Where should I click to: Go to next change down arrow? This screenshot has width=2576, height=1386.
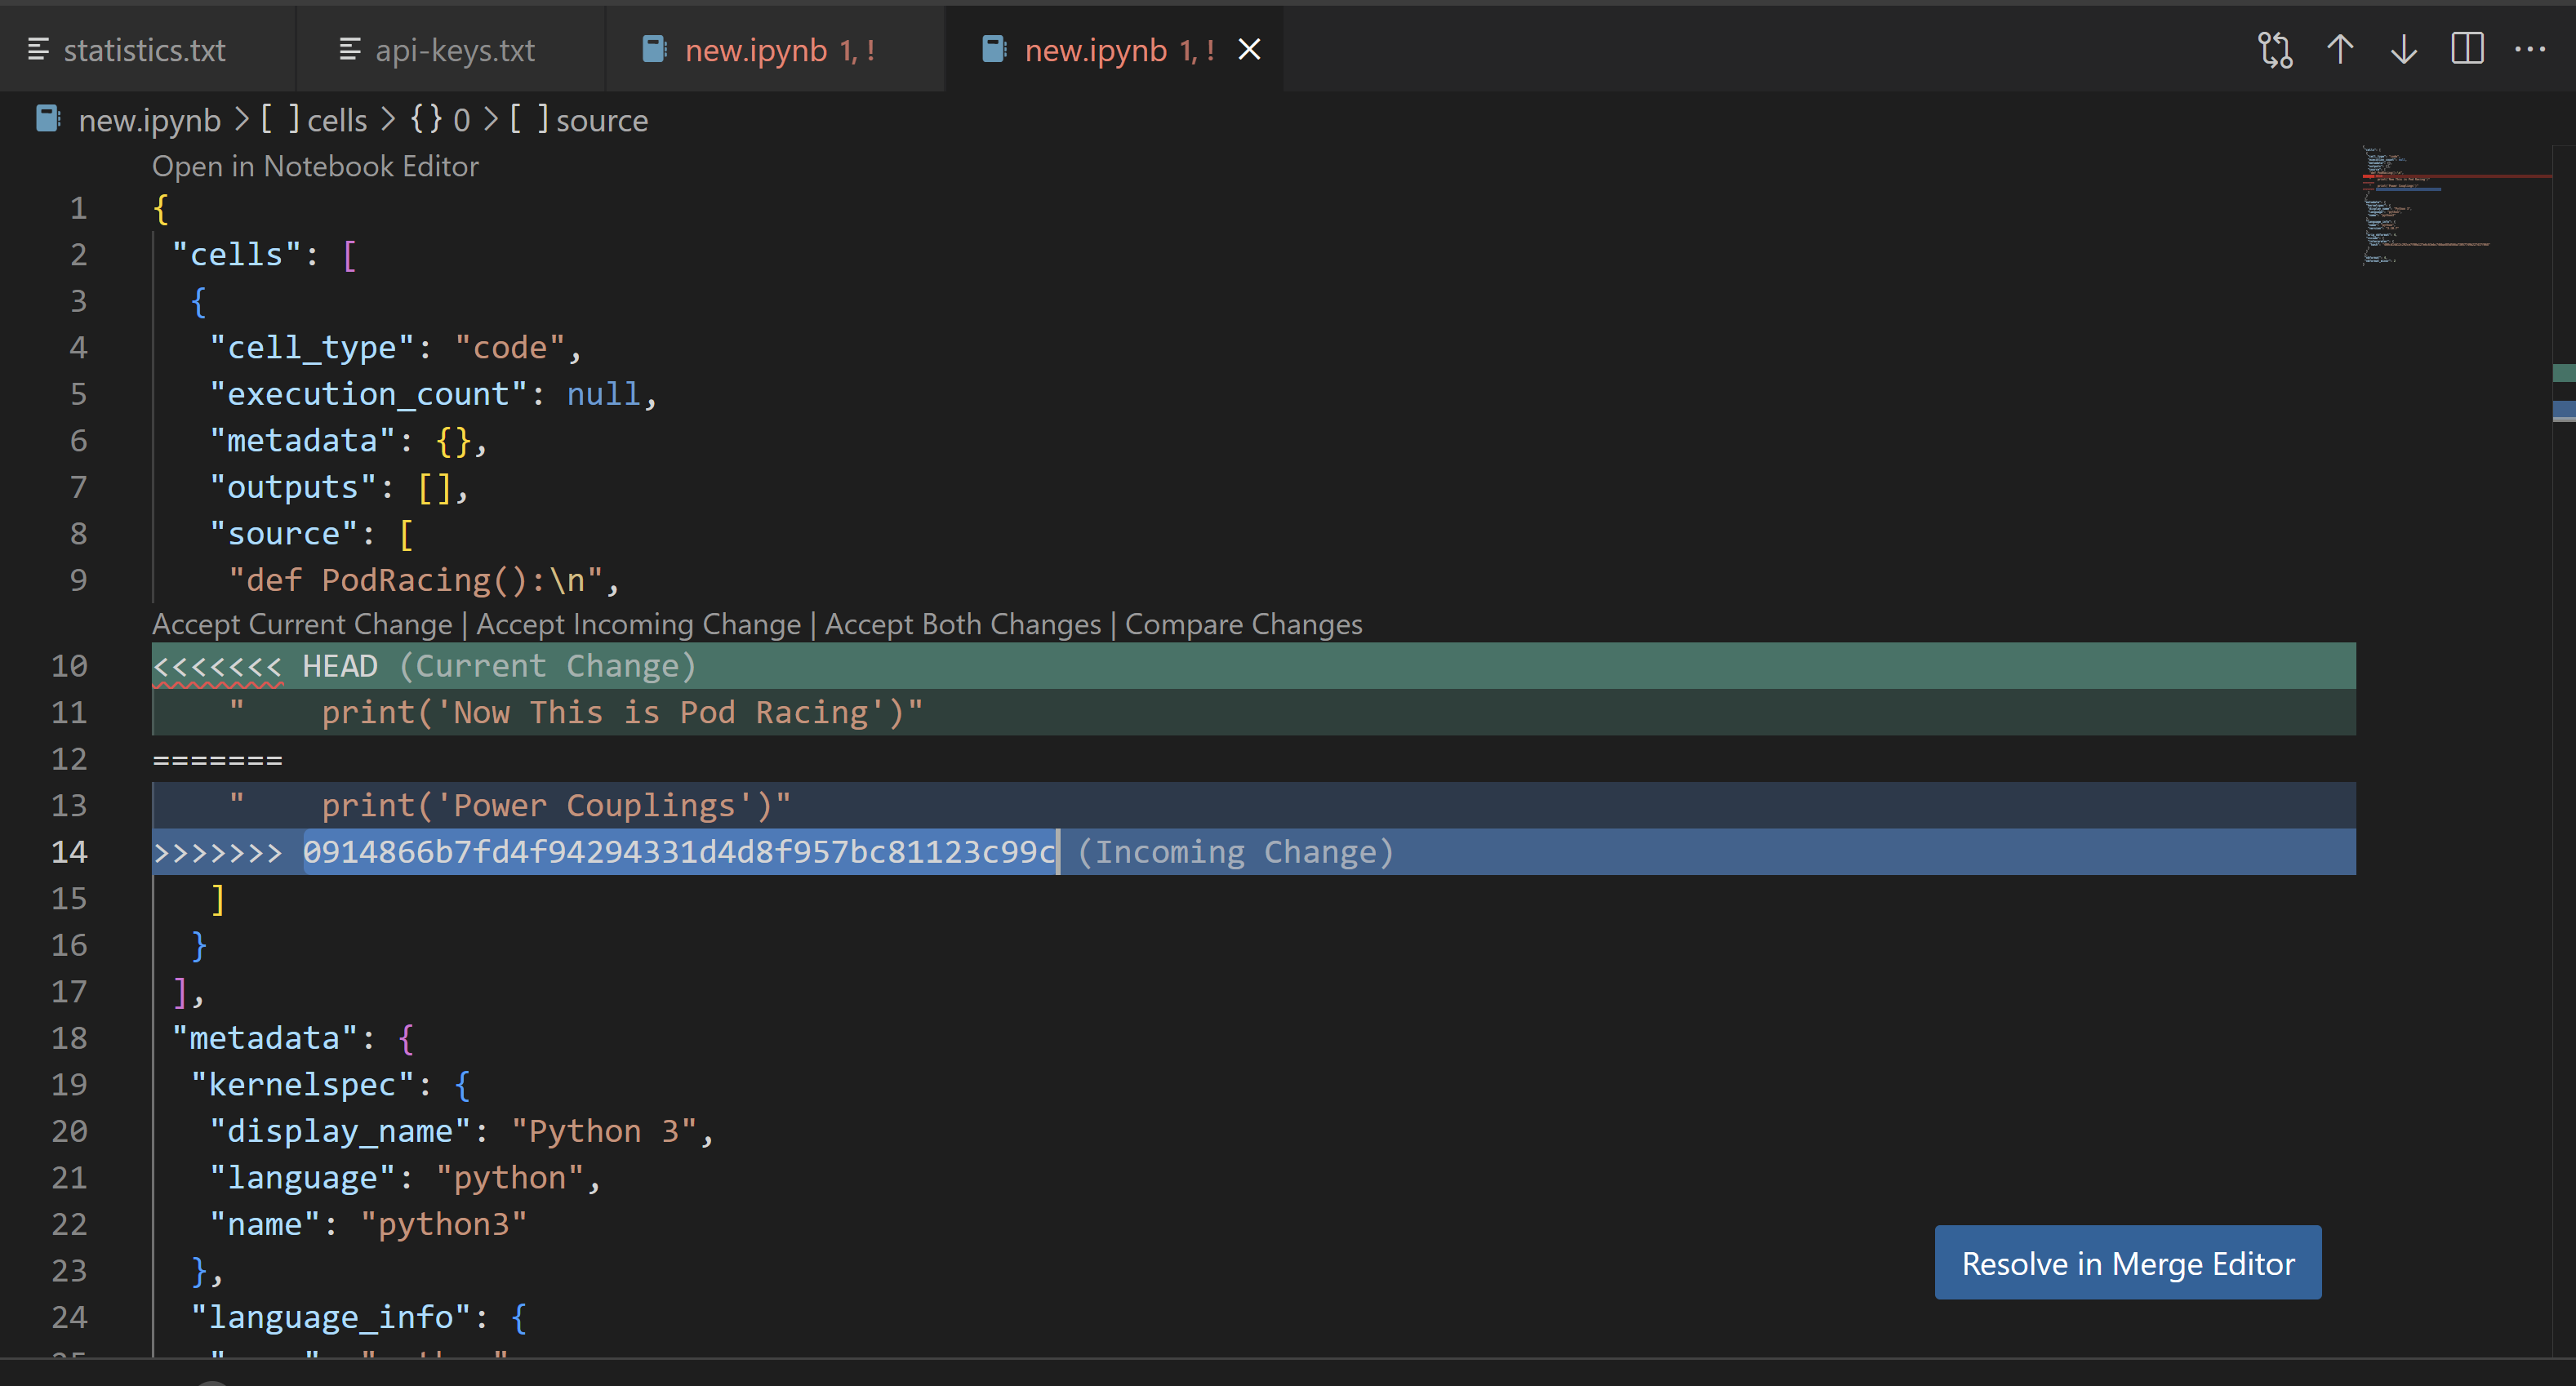[x=2403, y=49]
